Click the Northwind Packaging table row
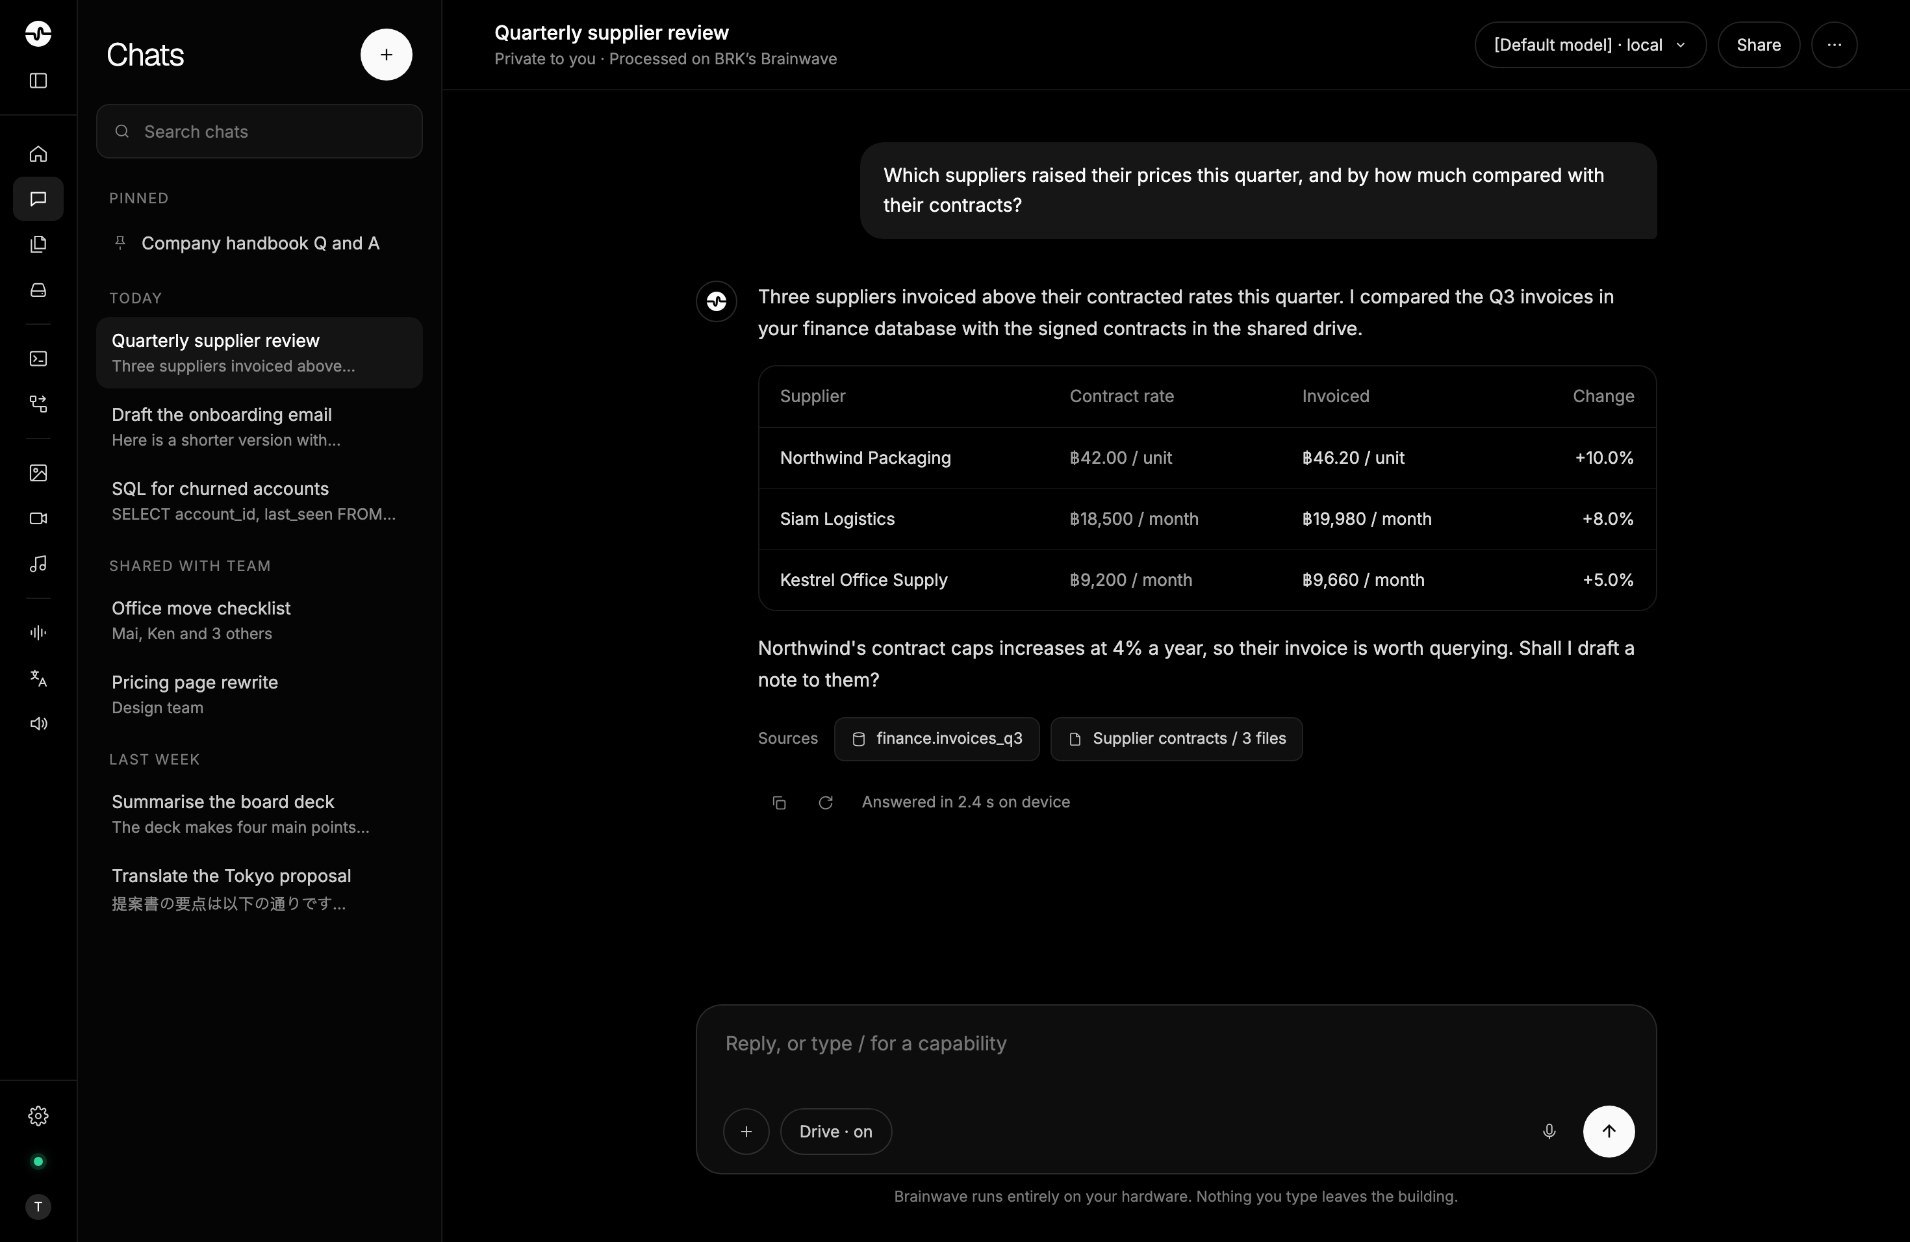1910x1242 pixels. pos(1207,458)
